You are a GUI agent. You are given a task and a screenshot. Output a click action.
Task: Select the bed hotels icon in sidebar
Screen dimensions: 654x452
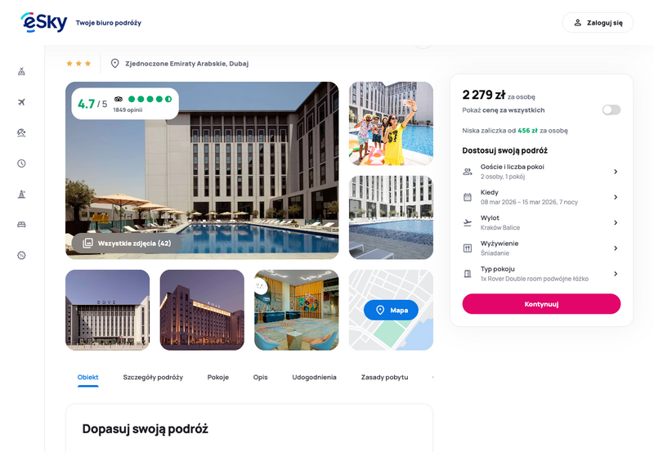22,224
